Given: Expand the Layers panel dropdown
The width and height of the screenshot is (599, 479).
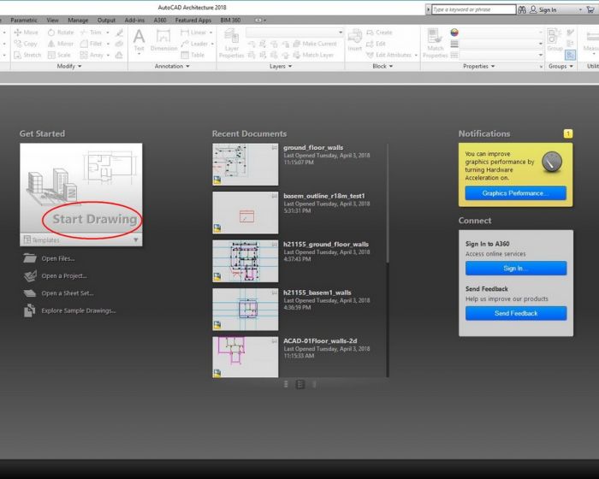Looking at the screenshot, I should pos(281,66).
